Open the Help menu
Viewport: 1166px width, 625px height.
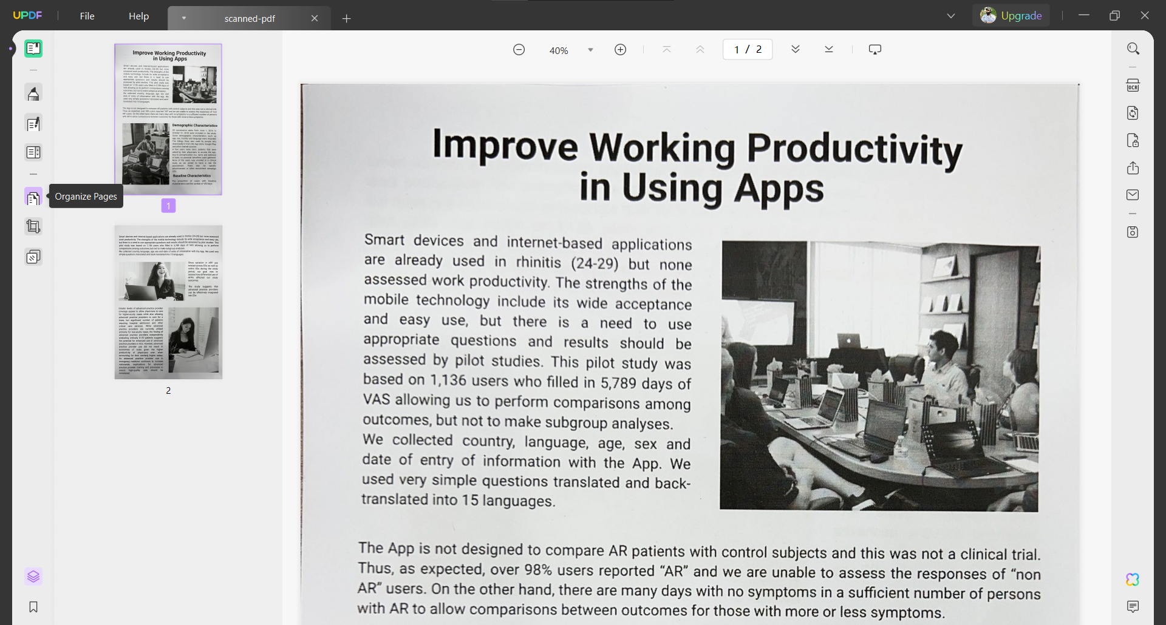138,16
